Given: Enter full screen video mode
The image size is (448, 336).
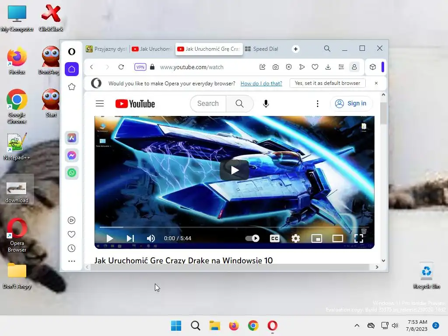Looking at the screenshot, I should tap(359, 238).
